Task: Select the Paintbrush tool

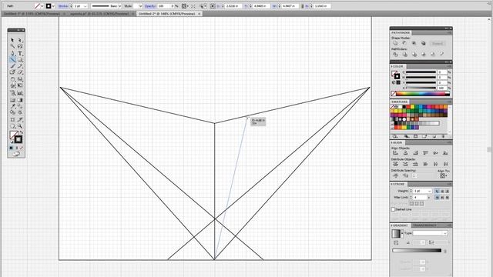Action: click(12, 66)
